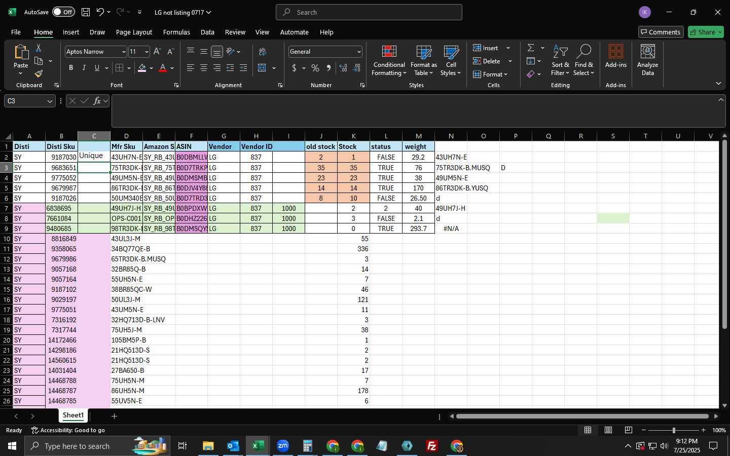Toggle Italic formatting
This screenshot has height=456, width=730.
pos(84,68)
